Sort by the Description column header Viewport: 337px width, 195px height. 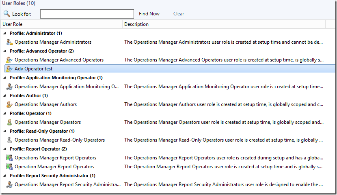point(223,24)
